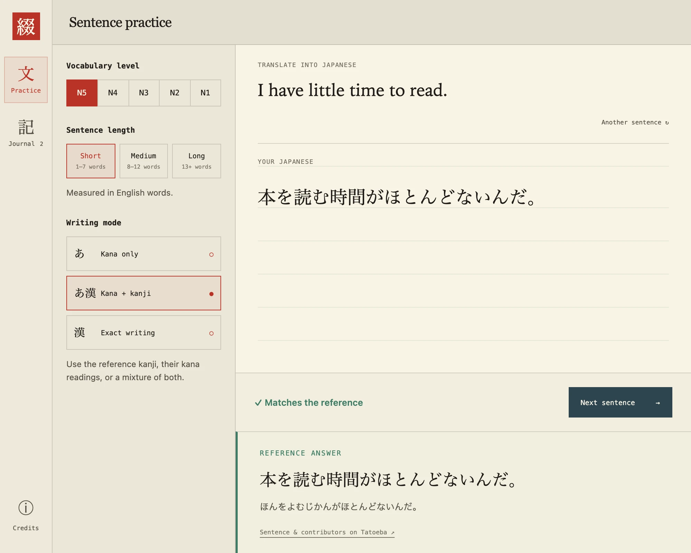The width and height of the screenshot is (691, 553).
Task: Select vocabulary level N4
Action: point(113,93)
